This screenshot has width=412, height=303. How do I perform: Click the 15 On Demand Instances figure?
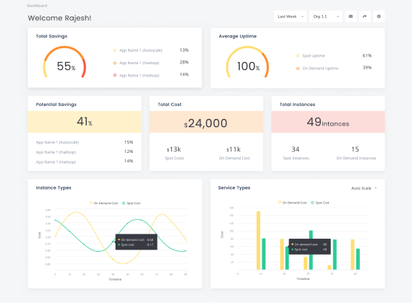pyautogui.click(x=355, y=149)
